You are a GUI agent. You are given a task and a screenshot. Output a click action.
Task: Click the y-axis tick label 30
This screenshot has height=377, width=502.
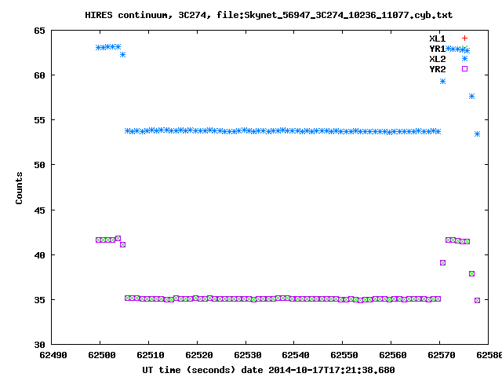(x=39, y=345)
